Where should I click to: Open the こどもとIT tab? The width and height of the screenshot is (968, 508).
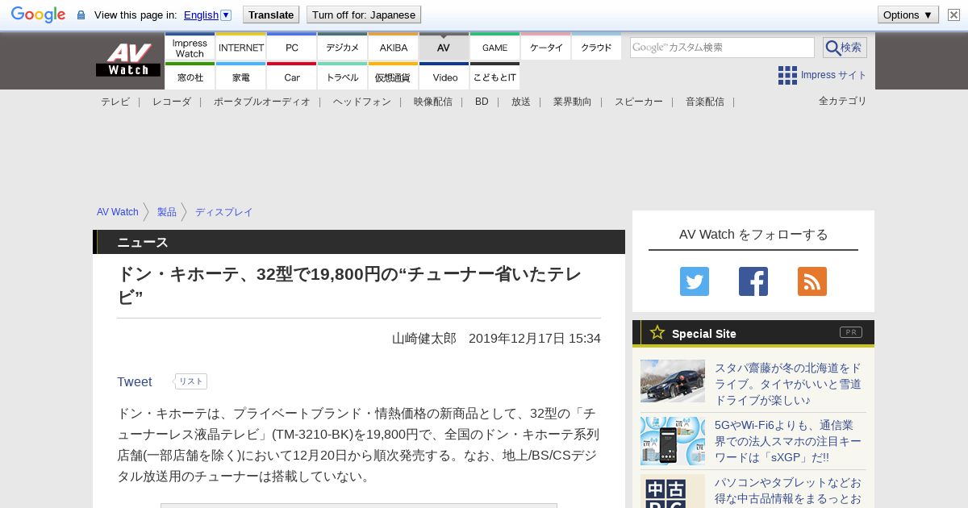pyautogui.click(x=495, y=77)
